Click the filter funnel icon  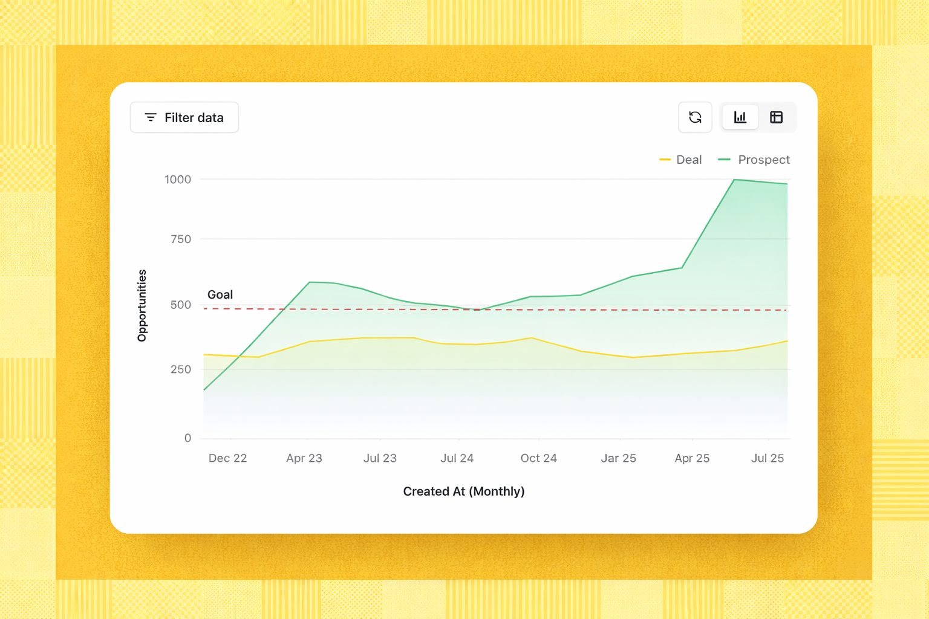(x=150, y=117)
